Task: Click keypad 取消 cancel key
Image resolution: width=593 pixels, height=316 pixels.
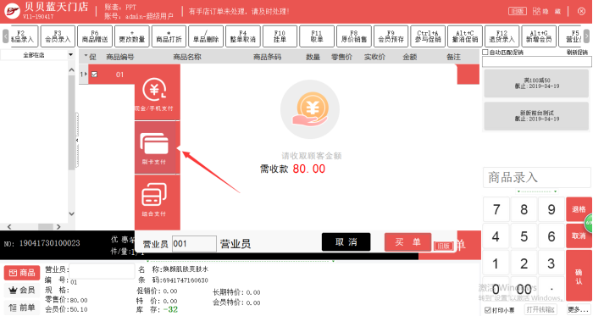Action: 579,236
